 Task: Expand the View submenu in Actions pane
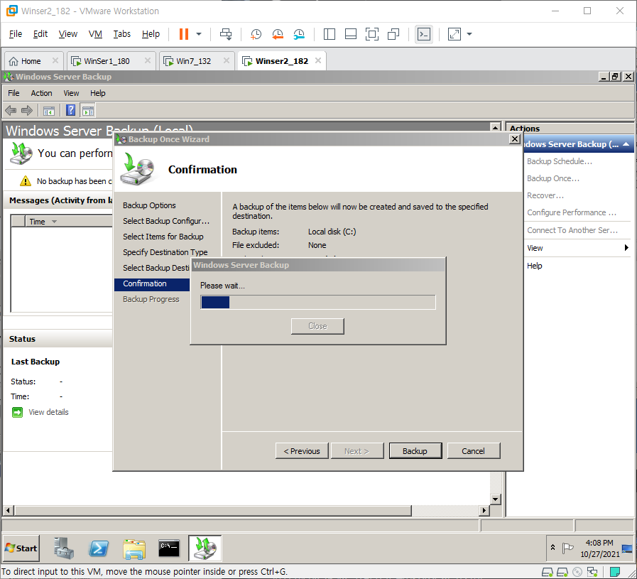(x=577, y=248)
